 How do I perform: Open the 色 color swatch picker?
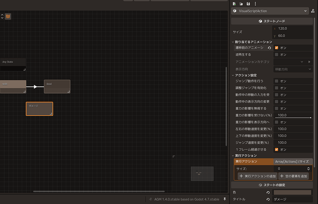pos(292,192)
